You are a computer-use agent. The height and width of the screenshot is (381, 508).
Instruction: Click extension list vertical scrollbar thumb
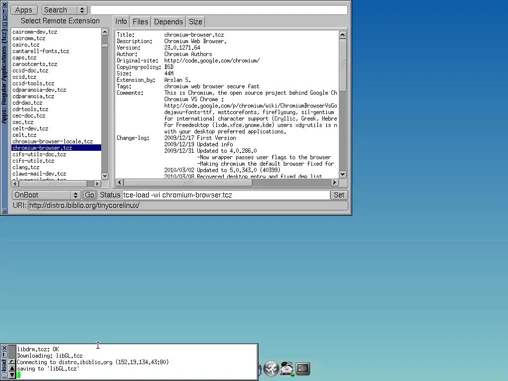[105, 46]
